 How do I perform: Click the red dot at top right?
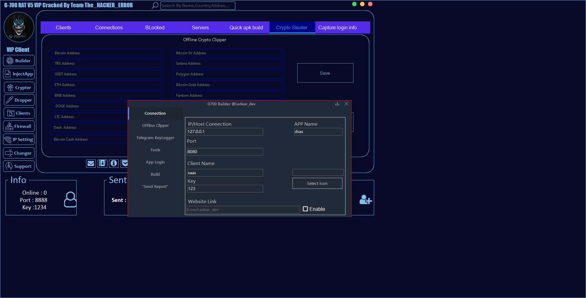coord(370,4)
